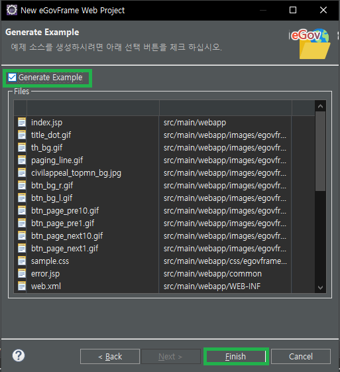The height and width of the screenshot is (372, 340).
Task: Click the file icon beside index.jsp
Action: click(22, 123)
